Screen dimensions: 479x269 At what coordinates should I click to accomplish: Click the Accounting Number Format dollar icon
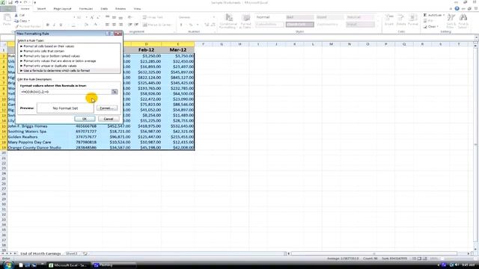pos(181,25)
